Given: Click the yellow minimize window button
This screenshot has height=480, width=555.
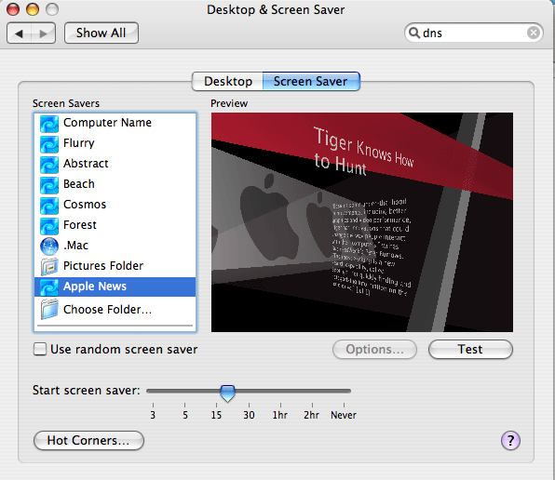Looking at the screenshot, I should pos(33,9).
